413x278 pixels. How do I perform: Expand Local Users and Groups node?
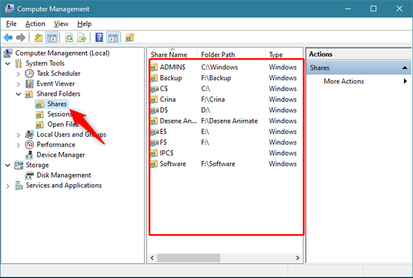click(x=18, y=135)
